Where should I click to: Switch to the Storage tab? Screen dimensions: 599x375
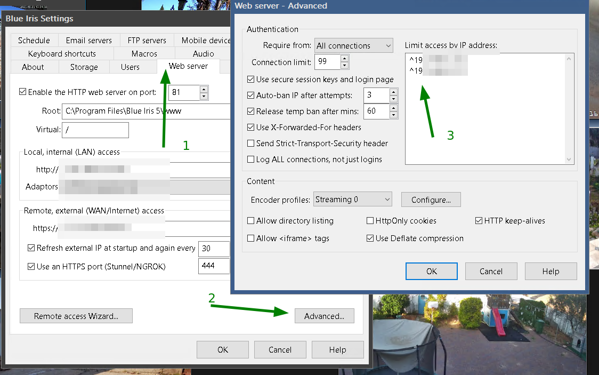click(x=84, y=67)
